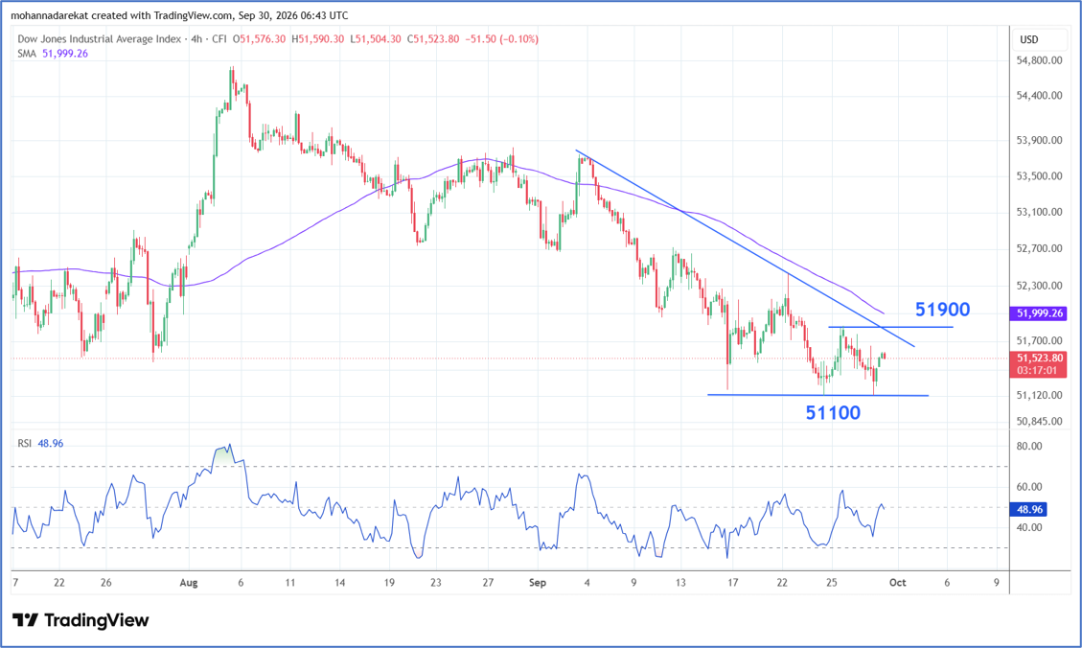Select the descending blue trendline drawing

pyautogui.click(x=746, y=248)
